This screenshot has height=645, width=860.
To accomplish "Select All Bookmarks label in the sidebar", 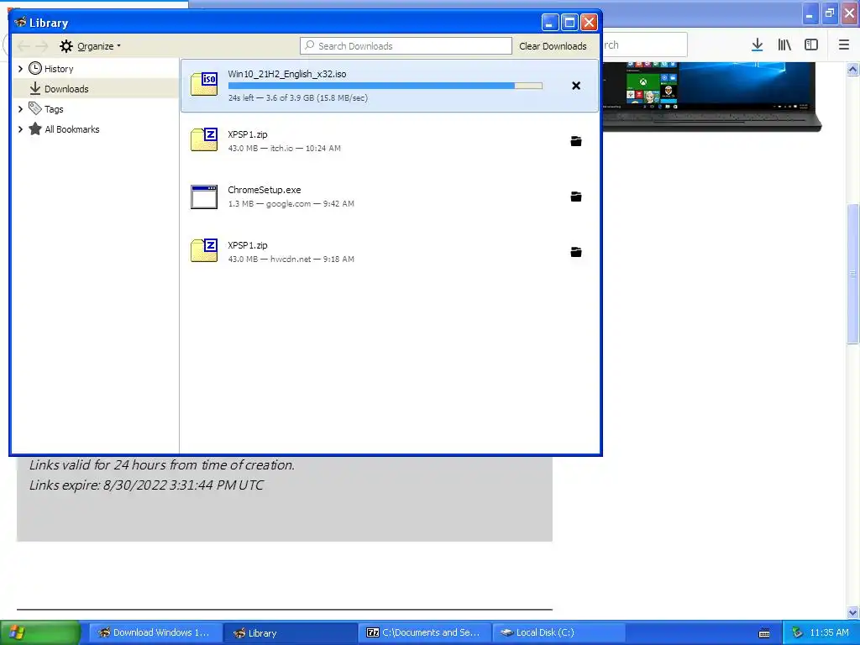I will [x=72, y=129].
